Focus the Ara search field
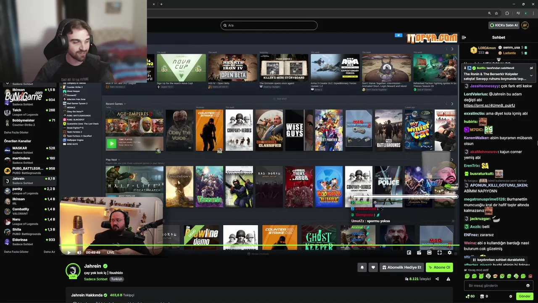This screenshot has height=303, width=538. tap(269, 25)
